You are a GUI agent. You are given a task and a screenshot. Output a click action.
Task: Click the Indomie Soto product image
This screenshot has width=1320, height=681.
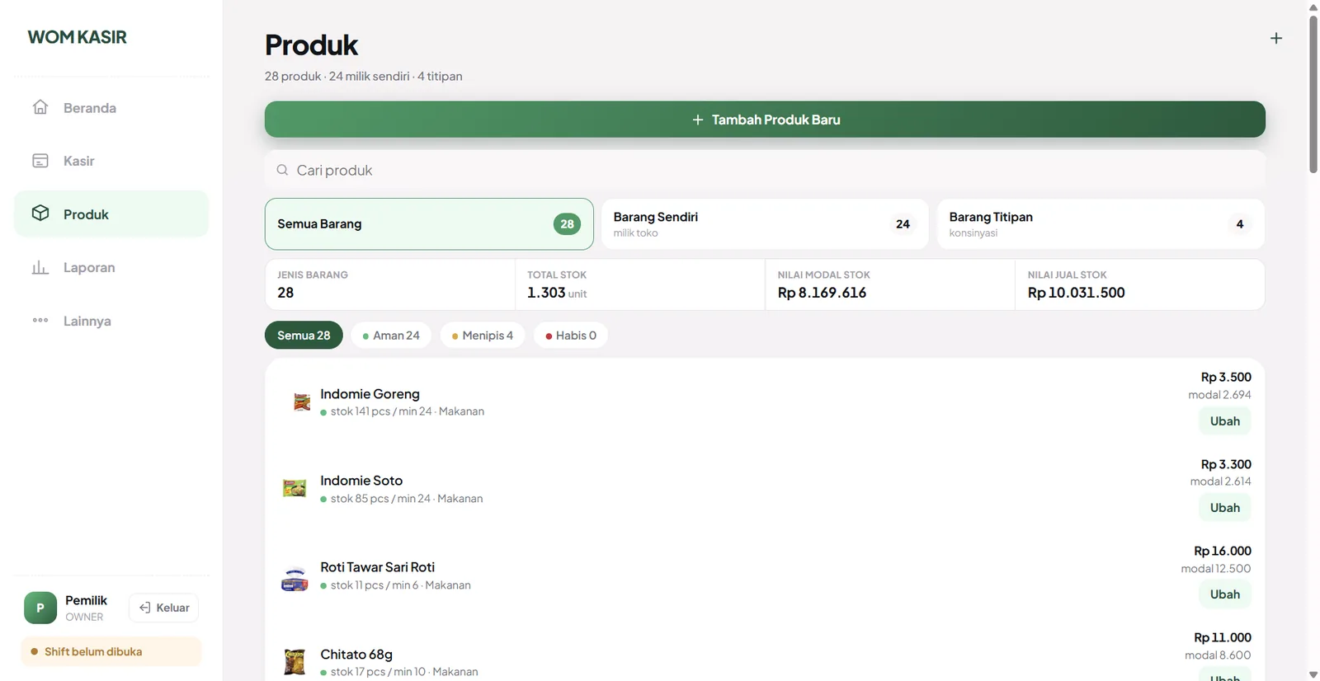(295, 489)
